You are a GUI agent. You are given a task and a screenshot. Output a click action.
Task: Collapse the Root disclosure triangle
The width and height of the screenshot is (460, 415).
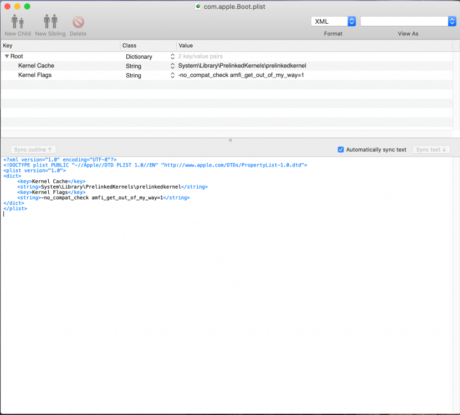(7, 56)
